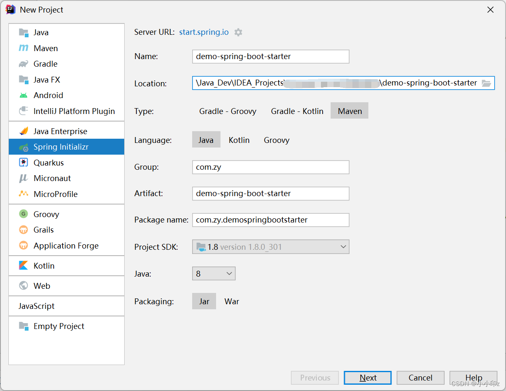Click the Package name input field

pos(271,220)
